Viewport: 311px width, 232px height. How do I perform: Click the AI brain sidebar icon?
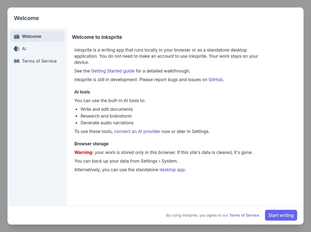17,49
